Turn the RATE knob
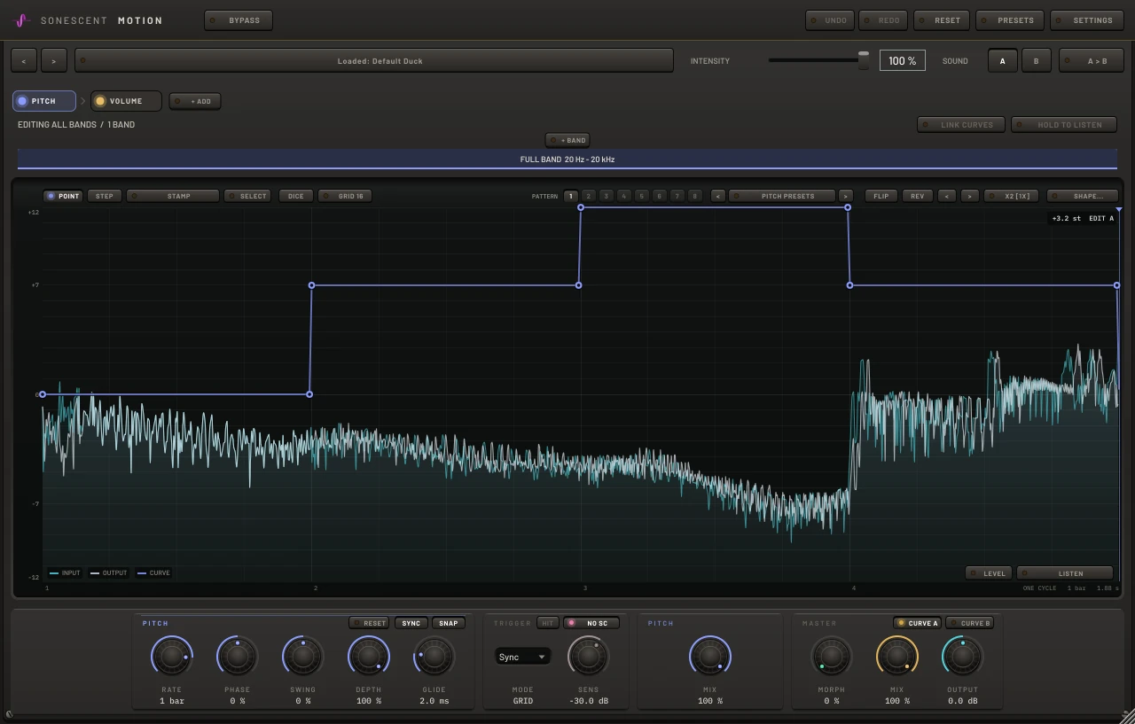The height and width of the screenshot is (724, 1135). 172,657
